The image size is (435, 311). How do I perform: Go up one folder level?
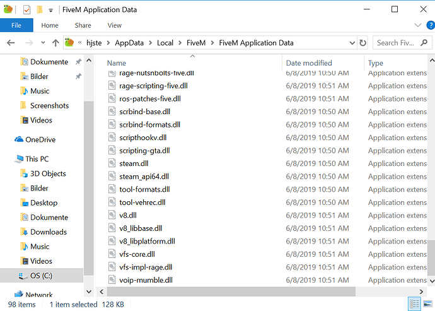[55, 43]
